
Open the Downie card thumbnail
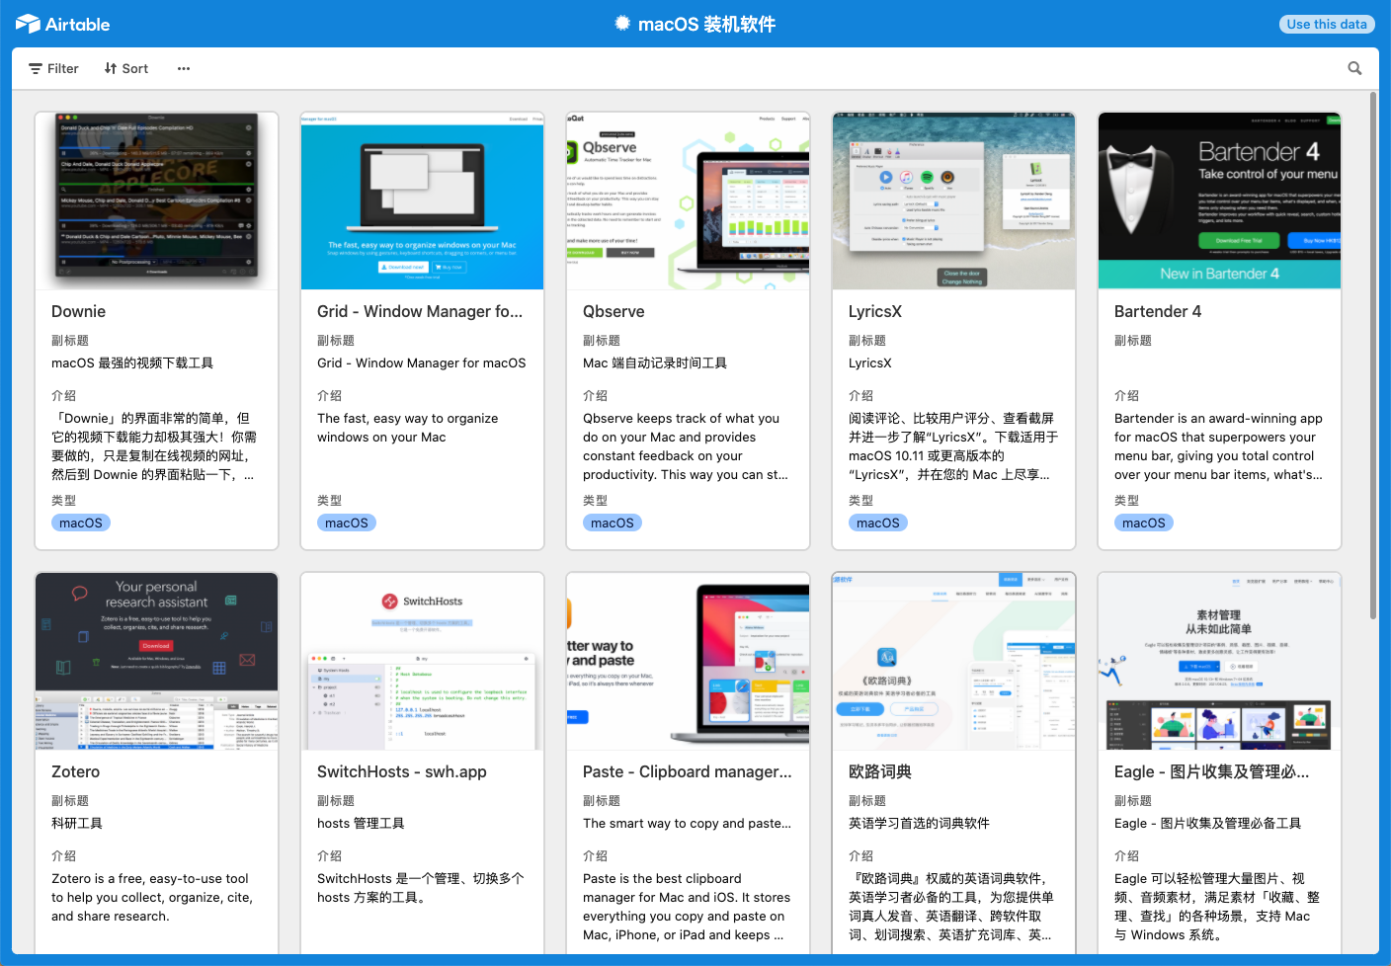[x=156, y=201]
